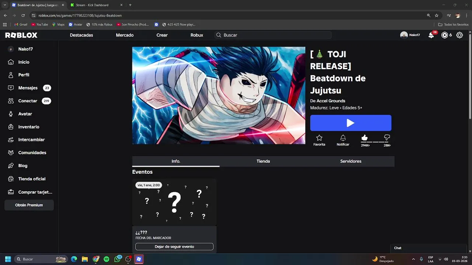This screenshot has height=265, width=472.
Task: Open the Roblox notifications bell
Action: [431, 35]
